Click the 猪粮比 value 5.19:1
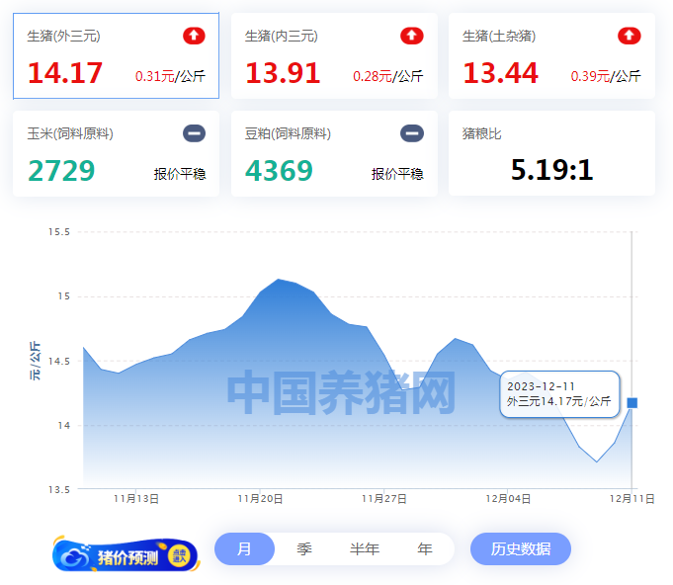The height and width of the screenshot is (585, 673). [x=552, y=170]
